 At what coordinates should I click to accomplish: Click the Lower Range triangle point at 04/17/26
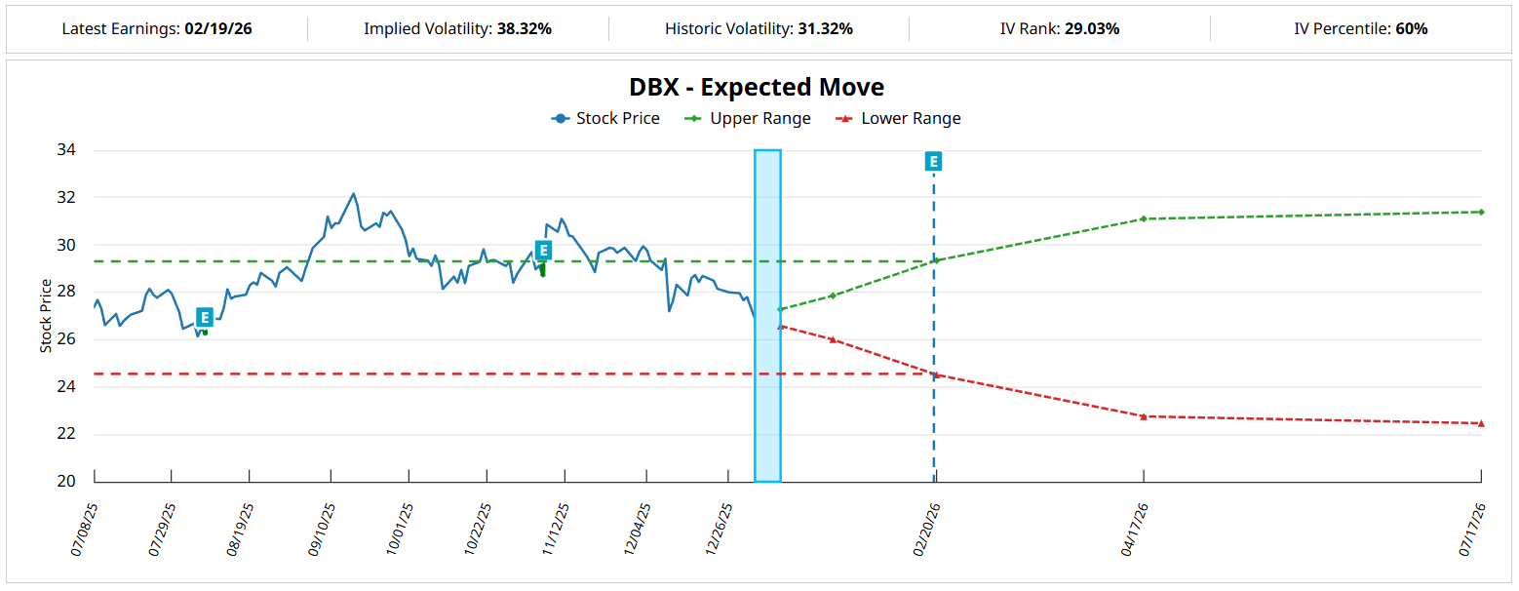pos(1143,416)
